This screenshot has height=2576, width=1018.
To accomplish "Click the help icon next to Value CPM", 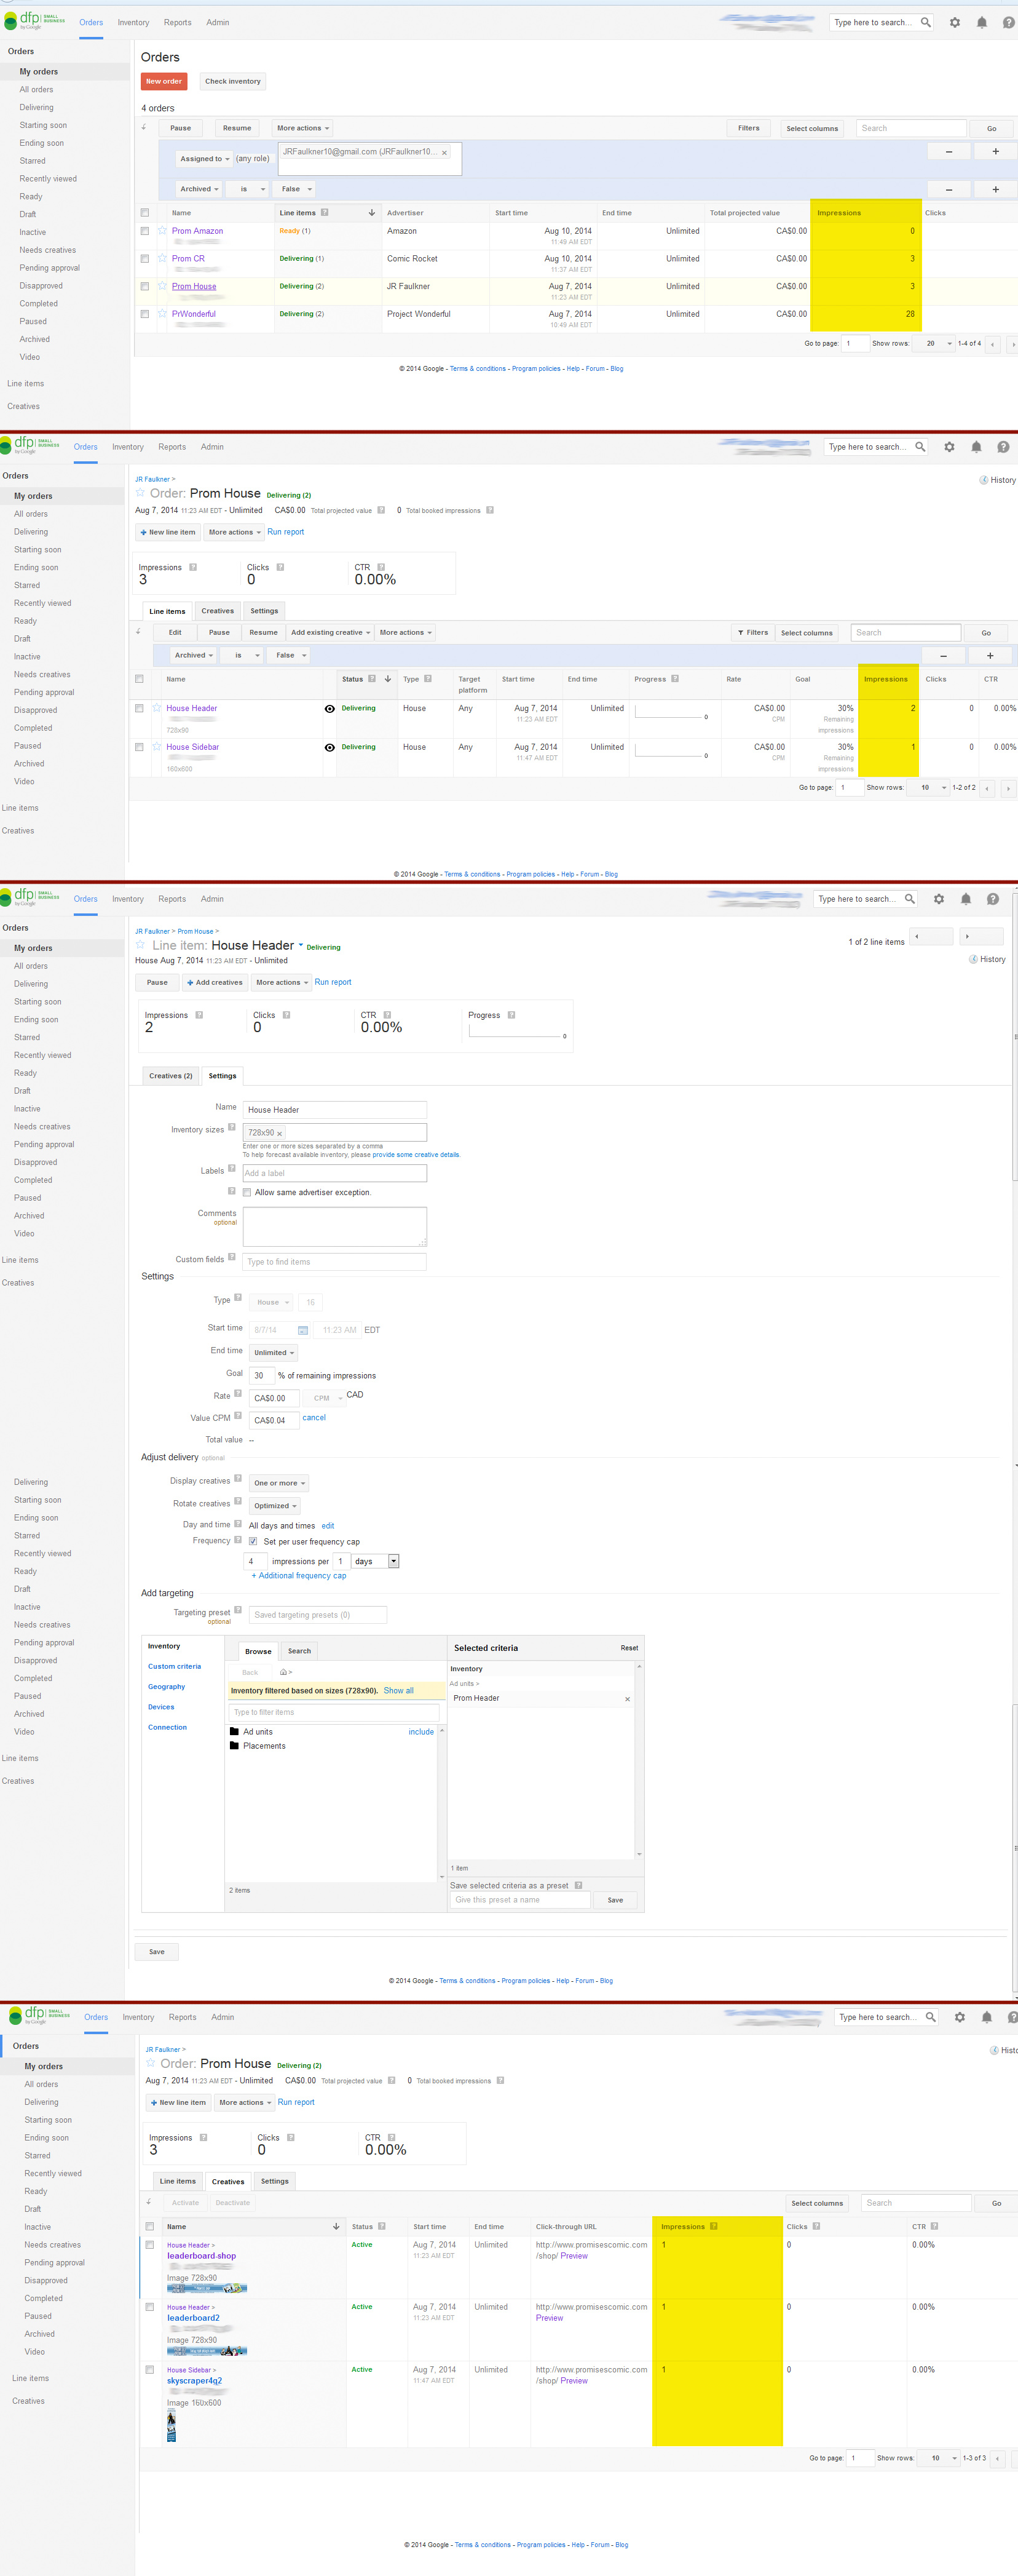I will tap(238, 1416).
